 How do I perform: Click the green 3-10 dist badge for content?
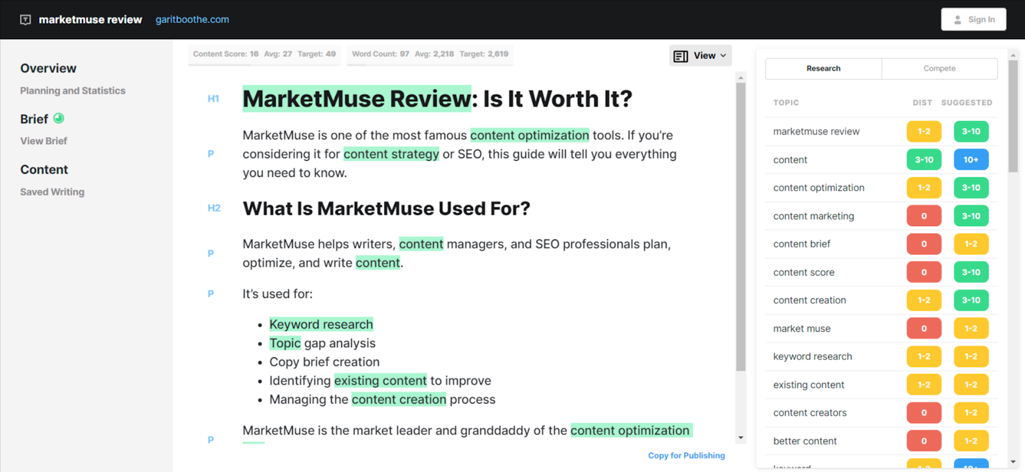tap(924, 159)
